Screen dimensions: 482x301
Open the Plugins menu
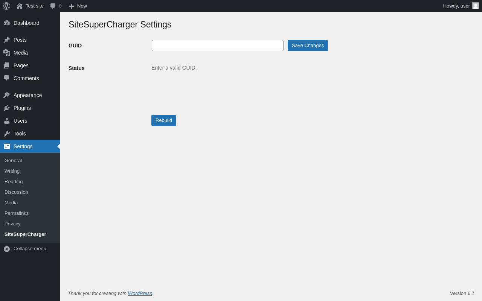pyautogui.click(x=30, y=108)
